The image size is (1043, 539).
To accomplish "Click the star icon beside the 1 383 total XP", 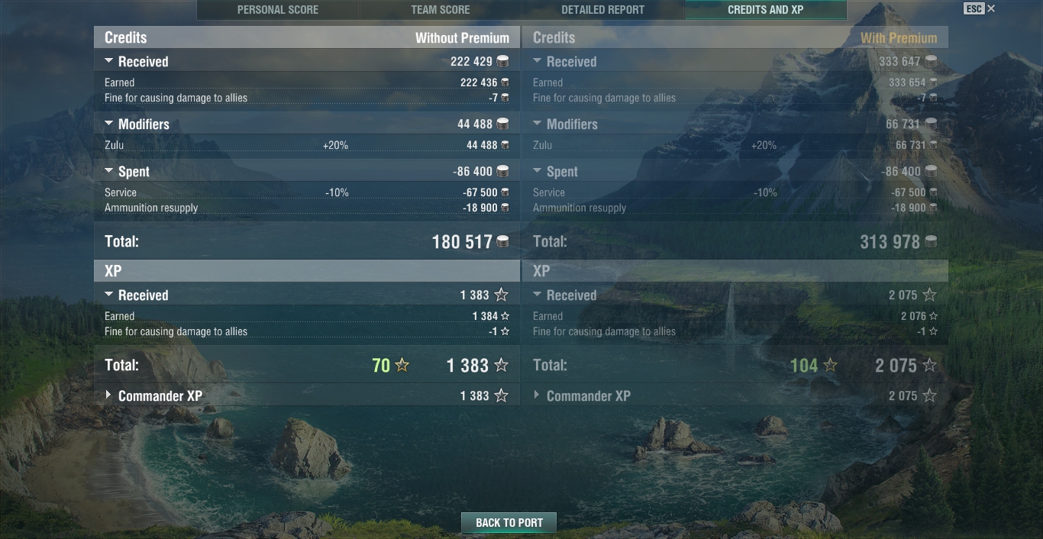I will [501, 365].
